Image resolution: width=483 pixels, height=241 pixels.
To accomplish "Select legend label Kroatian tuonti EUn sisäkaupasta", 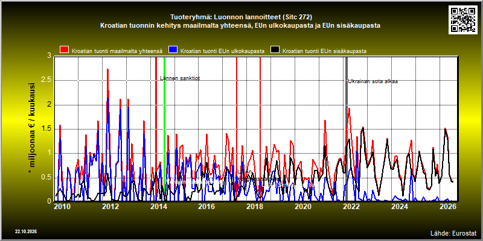I will pos(324,51).
